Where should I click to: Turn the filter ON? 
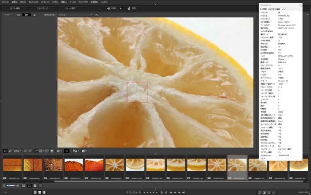coord(18,15)
